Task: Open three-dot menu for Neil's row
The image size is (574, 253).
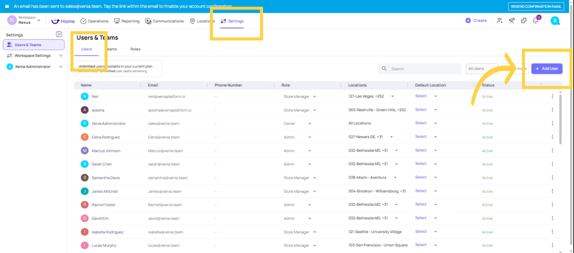Action: click(x=552, y=96)
